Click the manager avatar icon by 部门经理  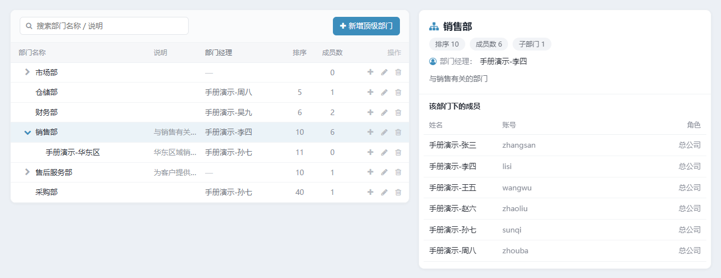tap(433, 61)
